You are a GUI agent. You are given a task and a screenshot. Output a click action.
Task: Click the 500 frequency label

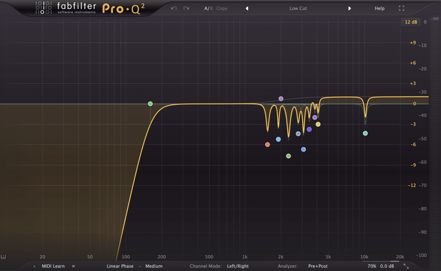[209, 257]
